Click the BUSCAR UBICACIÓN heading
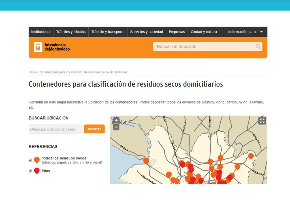This screenshot has height=217, width=290. click(x=48, y=118)
